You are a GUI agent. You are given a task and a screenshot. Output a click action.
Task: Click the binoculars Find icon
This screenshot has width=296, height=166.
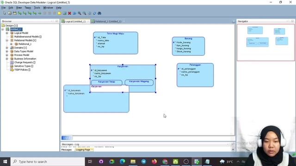pos(99,13)
